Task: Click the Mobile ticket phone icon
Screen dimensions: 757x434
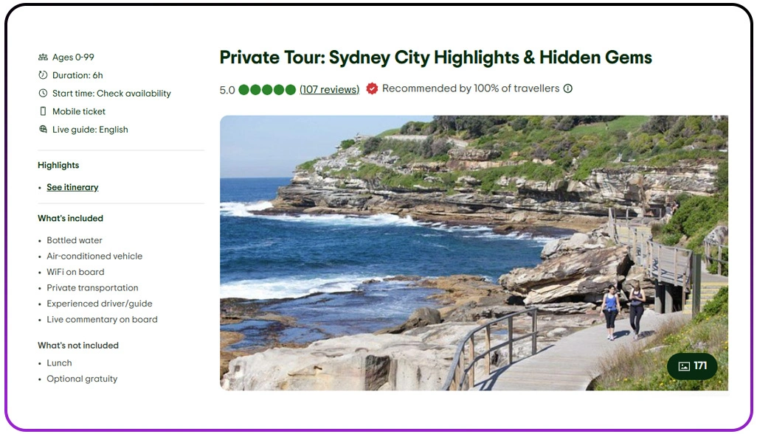Action: pyautogui.click(x=43, y=111)
